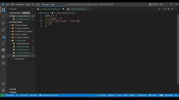Select Python interpreter 3.10.4 64-bit

(x=142, y=95)
